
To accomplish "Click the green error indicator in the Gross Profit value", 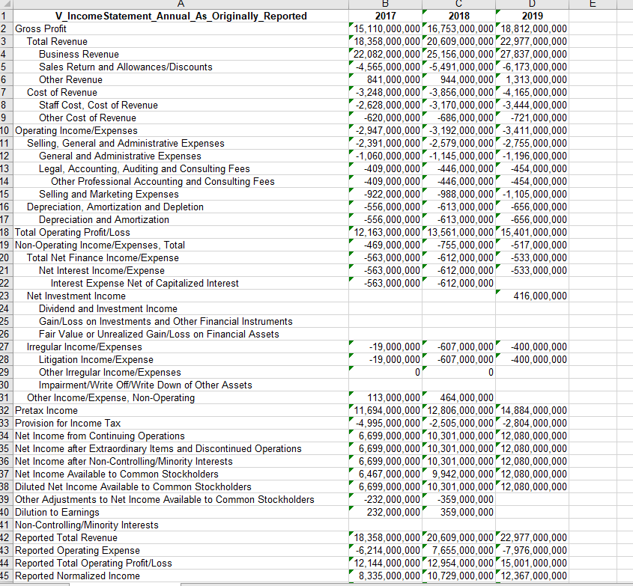I will (351, 26).
